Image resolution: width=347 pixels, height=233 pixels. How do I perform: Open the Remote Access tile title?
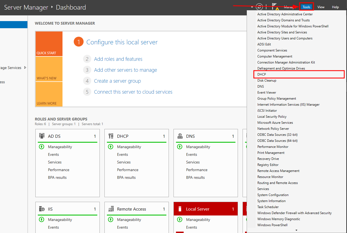tap(132, 209)
